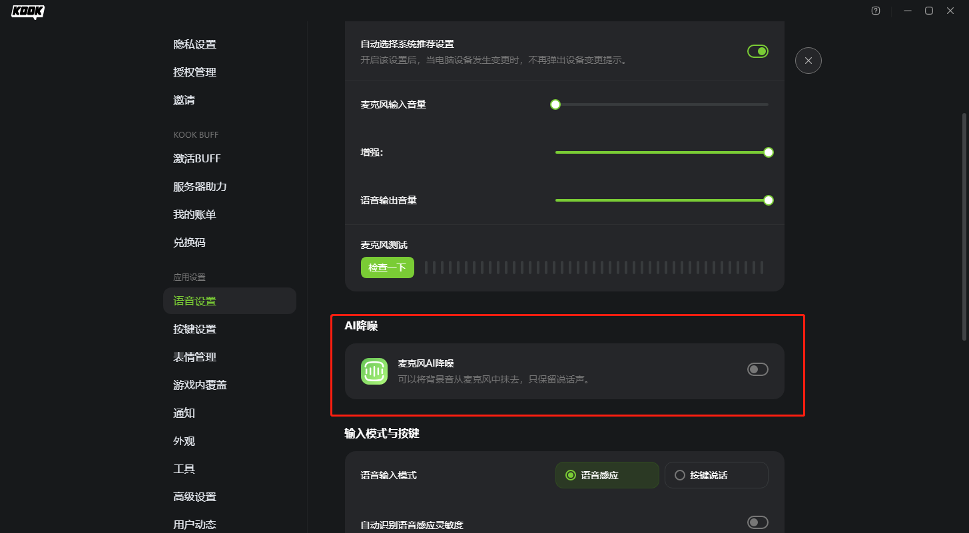Screen dimensions: 969x533
Task: Open 邀请 in the sidebar
Action: [230, 100]
